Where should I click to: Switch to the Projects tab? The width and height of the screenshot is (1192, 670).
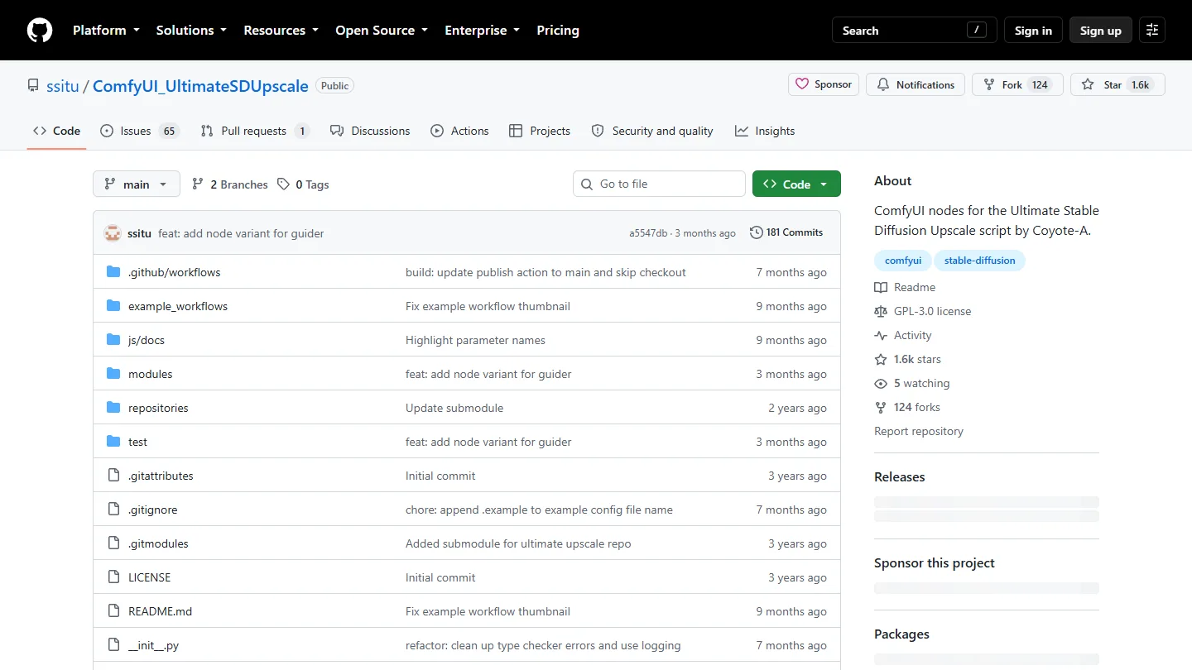(x=540, y=131)
